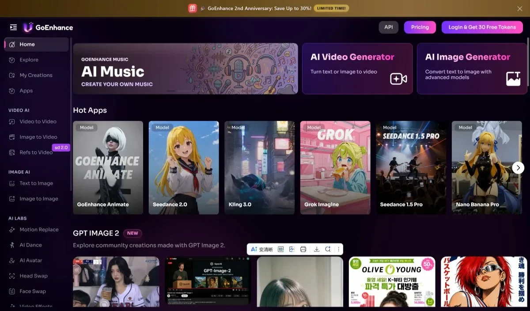The image size is (530, 311).
Task: Open Face Swap tool
Action: click(x=37, y=292)
